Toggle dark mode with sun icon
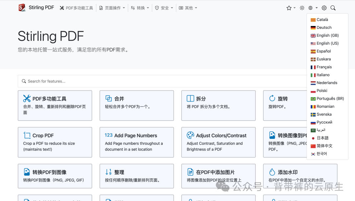Screen dimensions: 355x201 point(302,8)
